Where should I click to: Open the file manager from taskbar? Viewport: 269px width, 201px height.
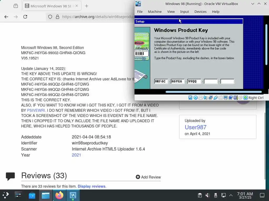46,195
